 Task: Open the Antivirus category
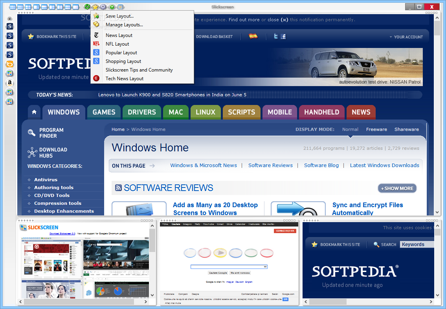click(x=46, y=180)
